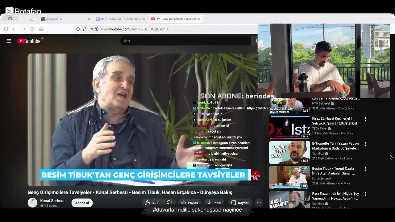Click the container icon left of back arrow

click(6, 29)
